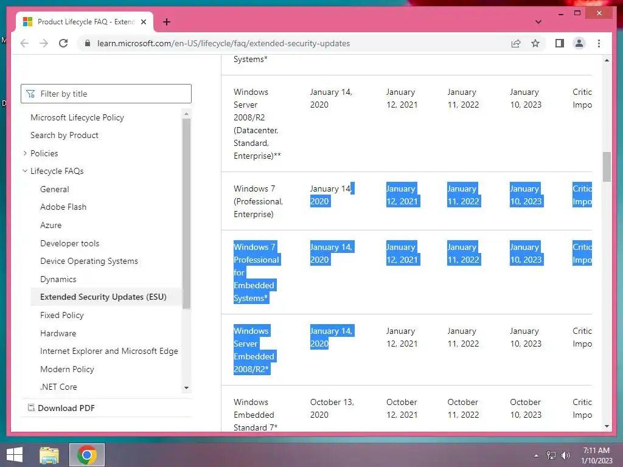Open File Explorer from the taskbar
Viewport: 623px width, 467px height.
(x=49, y=455)
